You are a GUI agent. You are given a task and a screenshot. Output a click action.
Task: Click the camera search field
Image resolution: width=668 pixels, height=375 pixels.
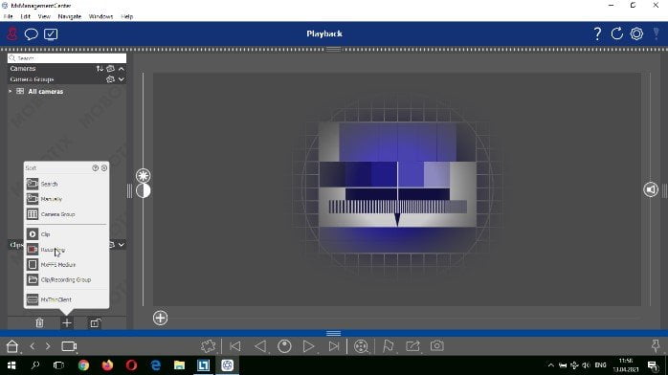click(67, 58)
